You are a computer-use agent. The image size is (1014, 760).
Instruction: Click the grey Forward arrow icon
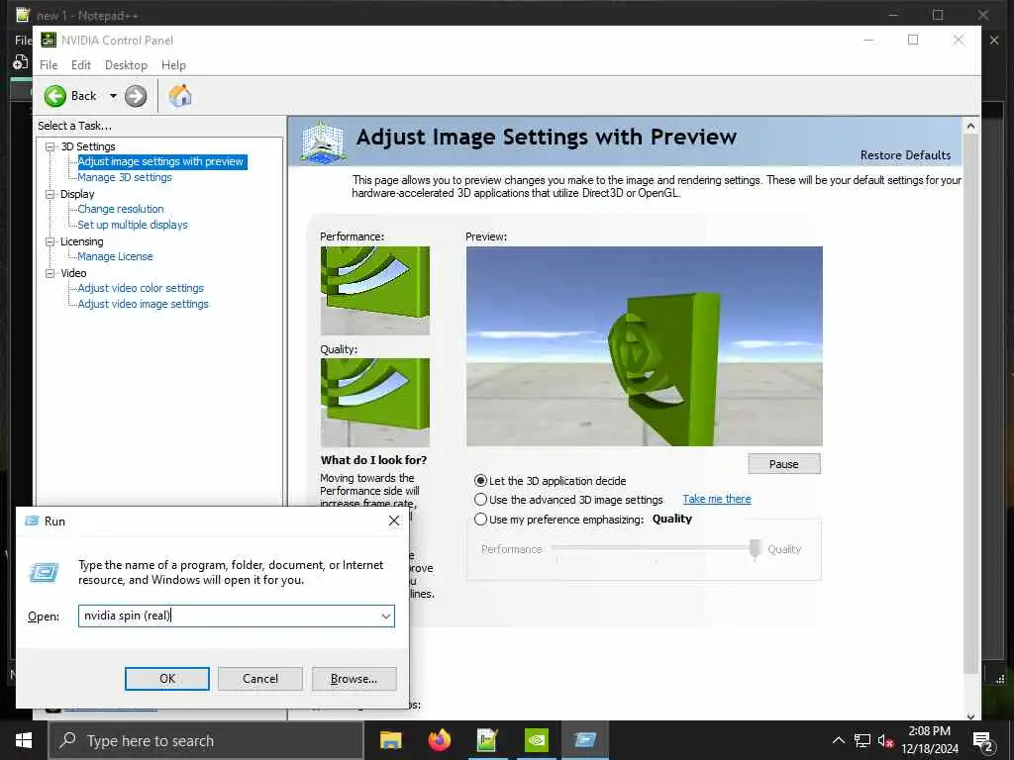[135, 96]
